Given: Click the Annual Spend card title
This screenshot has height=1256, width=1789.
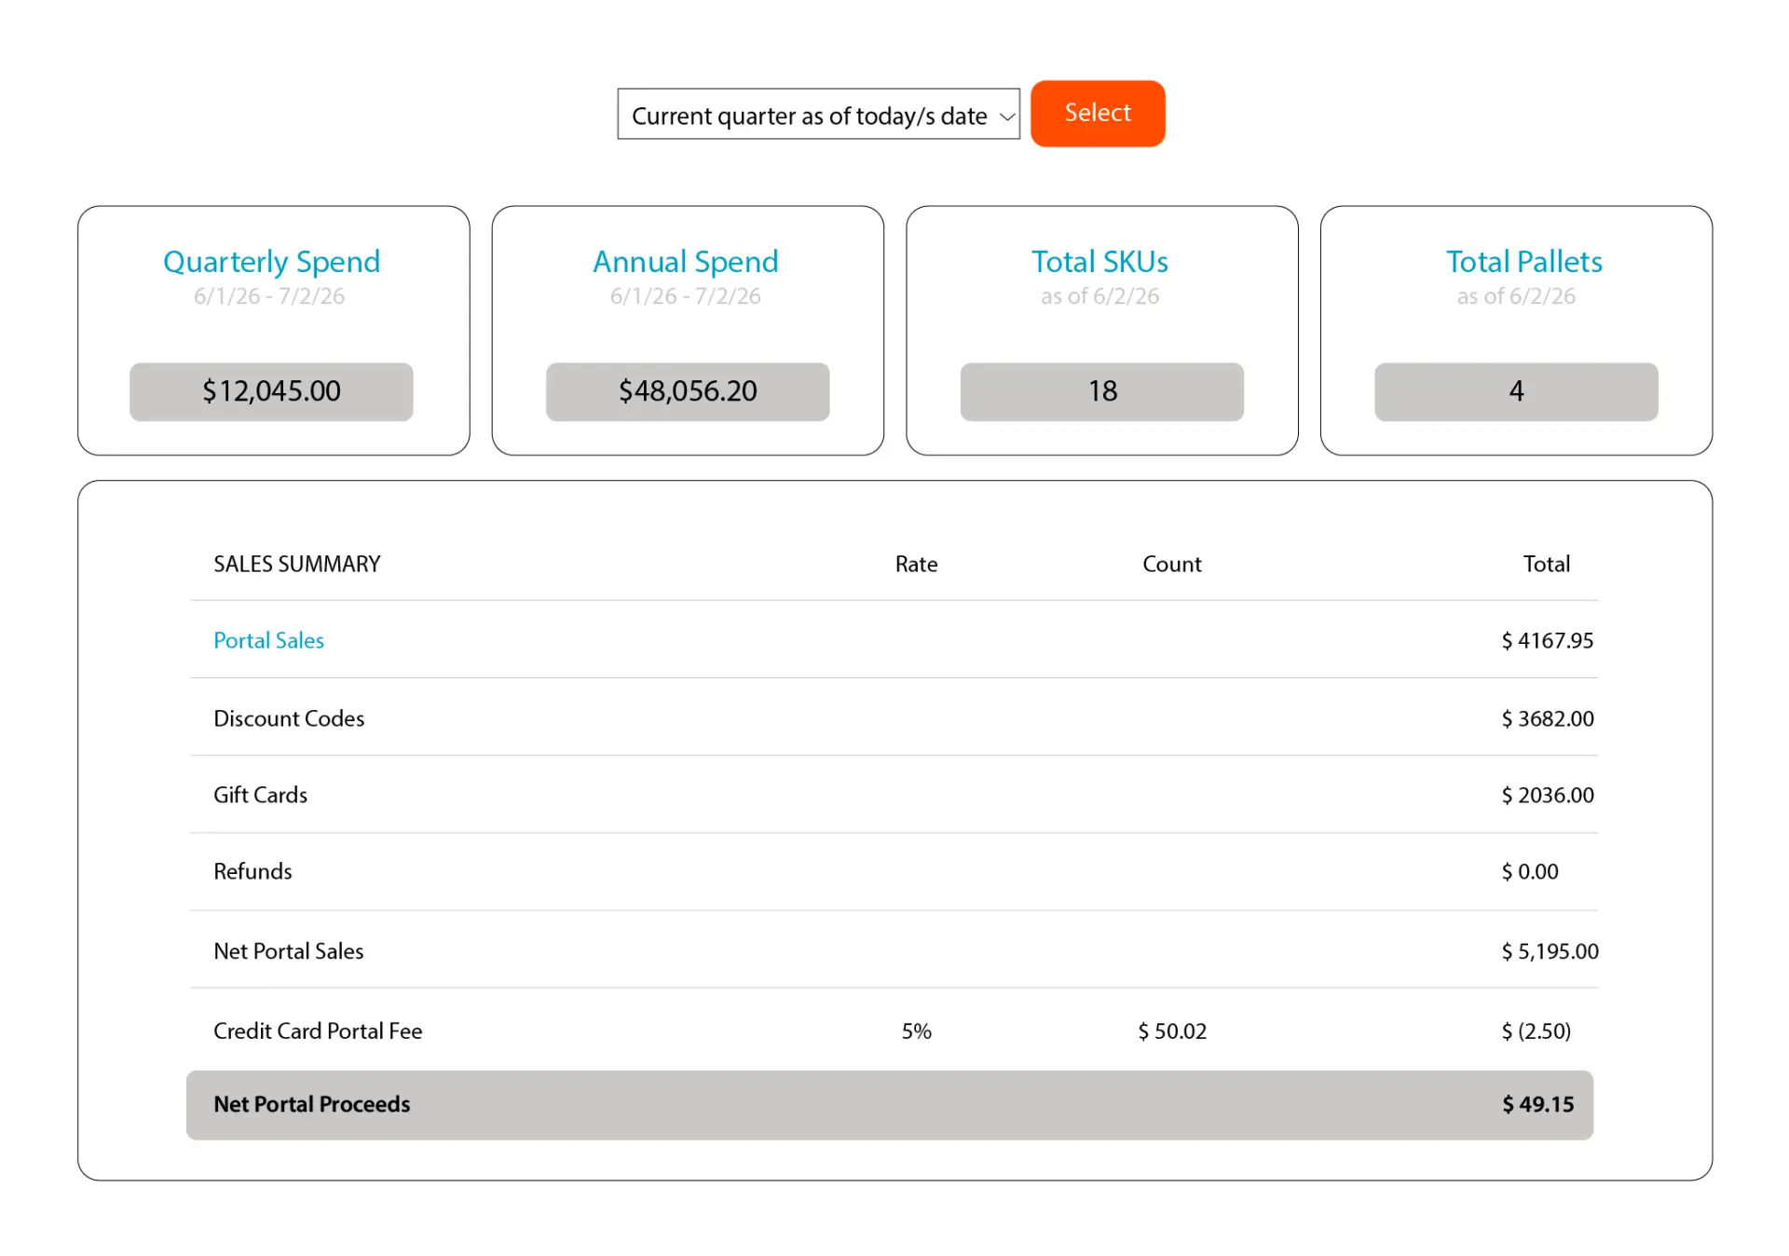Looking at the screenshot, I should (686, 262).
